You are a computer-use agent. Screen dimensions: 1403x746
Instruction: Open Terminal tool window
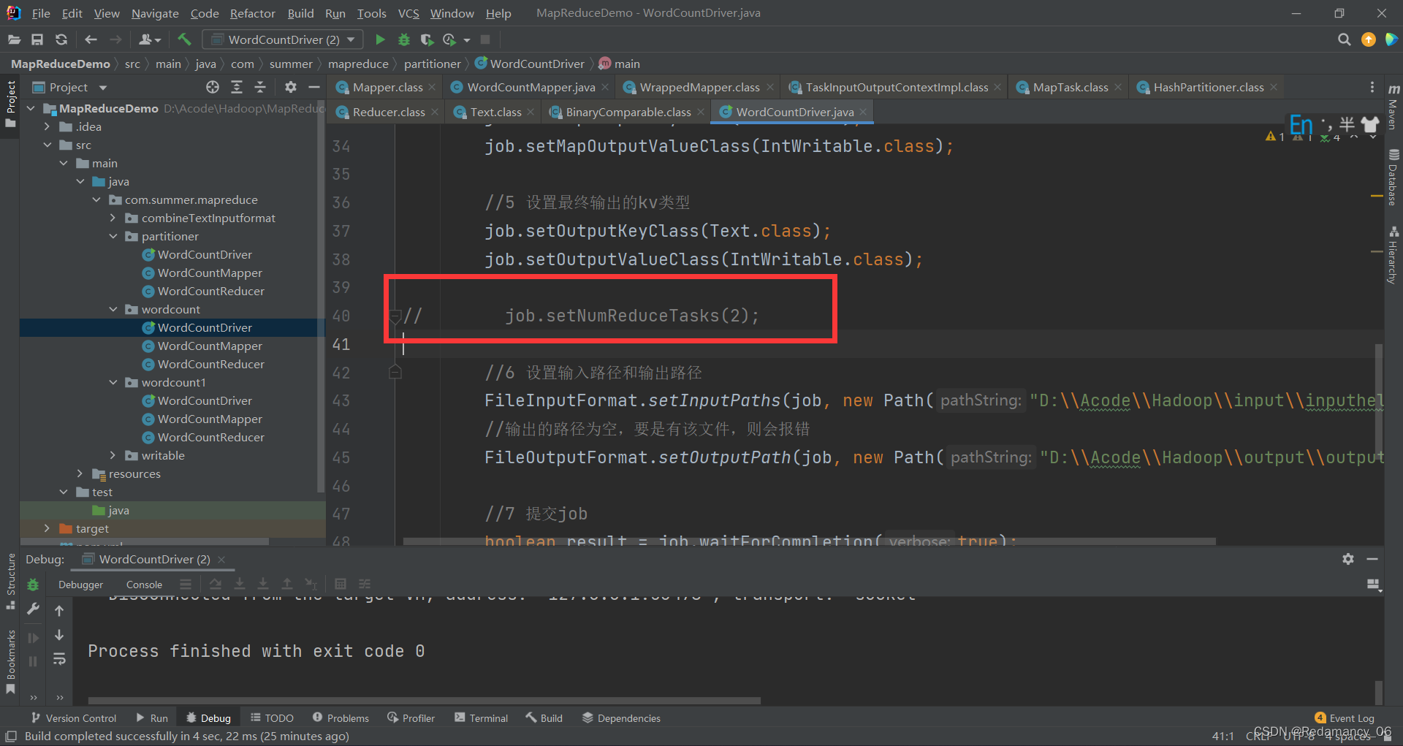click(481, 718)
